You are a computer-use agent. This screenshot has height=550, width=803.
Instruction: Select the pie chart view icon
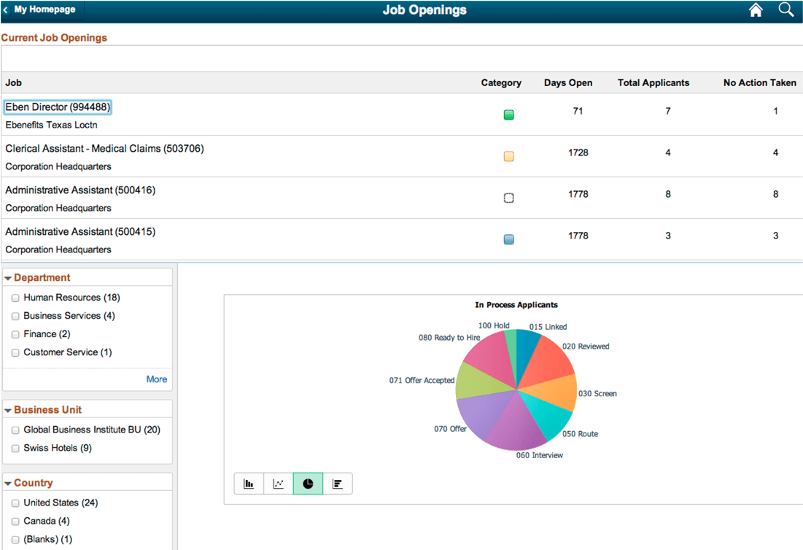[x=307, y=483]
